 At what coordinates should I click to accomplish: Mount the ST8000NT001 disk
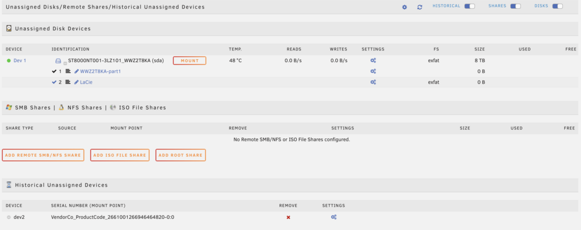click(x=189, y=61)
